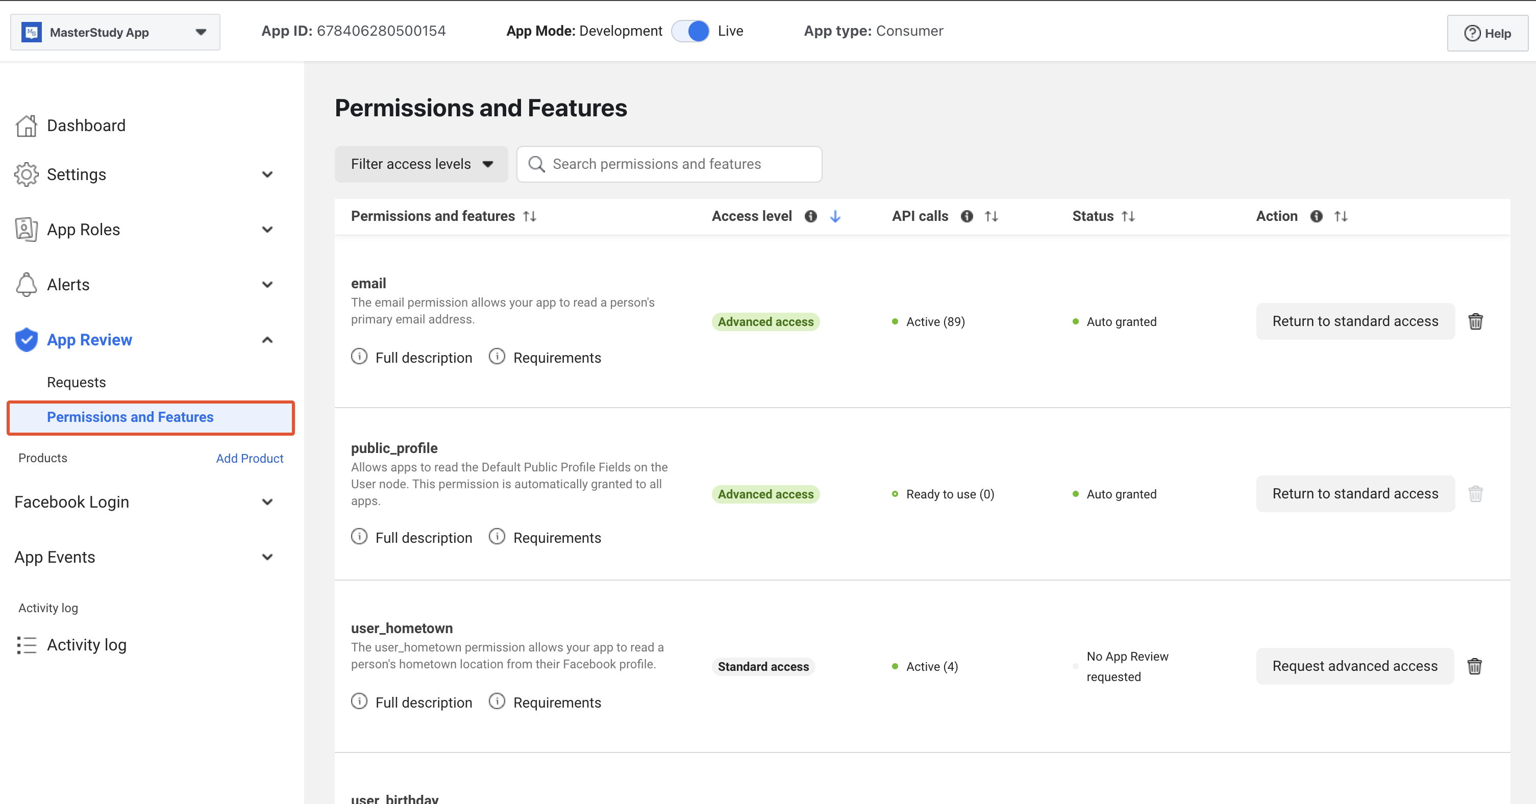The height and width of the screenshot is (804, 1536).
Task: Open the Activity log item
Action: tap(86, 645)
